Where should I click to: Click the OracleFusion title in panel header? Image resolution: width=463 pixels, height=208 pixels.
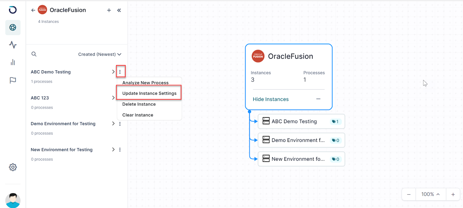point(68,10)
